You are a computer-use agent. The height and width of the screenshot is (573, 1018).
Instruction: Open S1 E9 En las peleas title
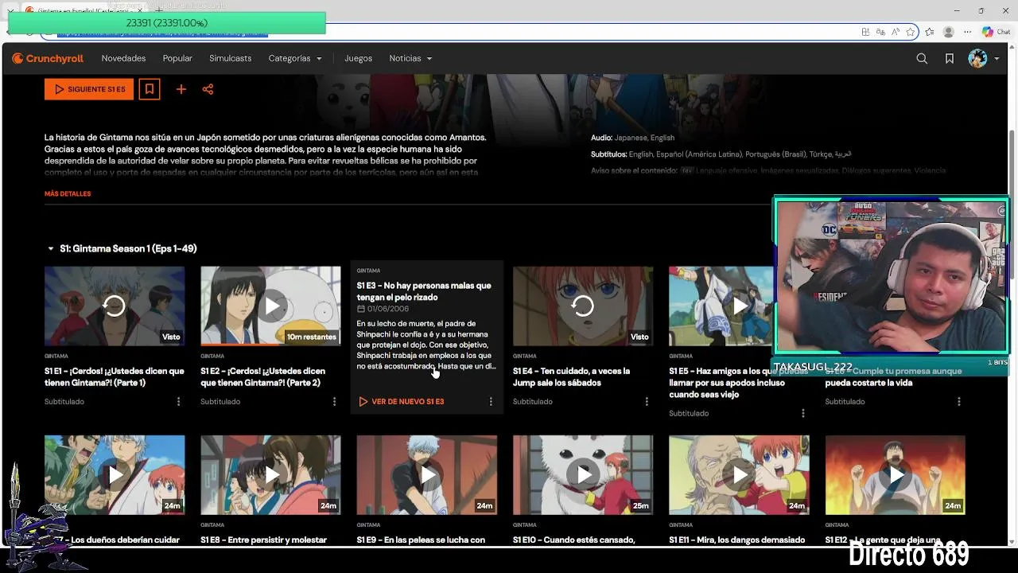421,540
